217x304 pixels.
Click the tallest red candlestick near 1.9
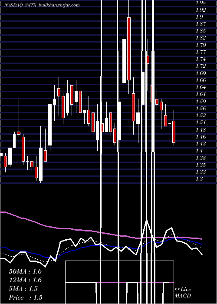(129, 49)
